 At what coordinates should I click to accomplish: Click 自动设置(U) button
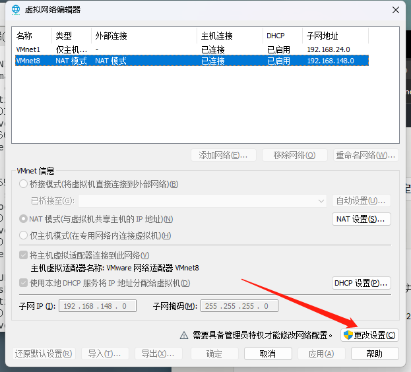click(x=362, y=201)
